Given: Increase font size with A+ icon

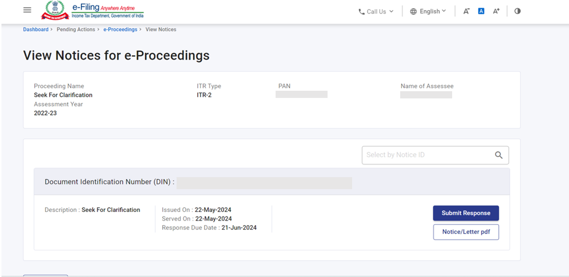Looking at the screenshot, I should pyautogui.click(x=496, y=11).
